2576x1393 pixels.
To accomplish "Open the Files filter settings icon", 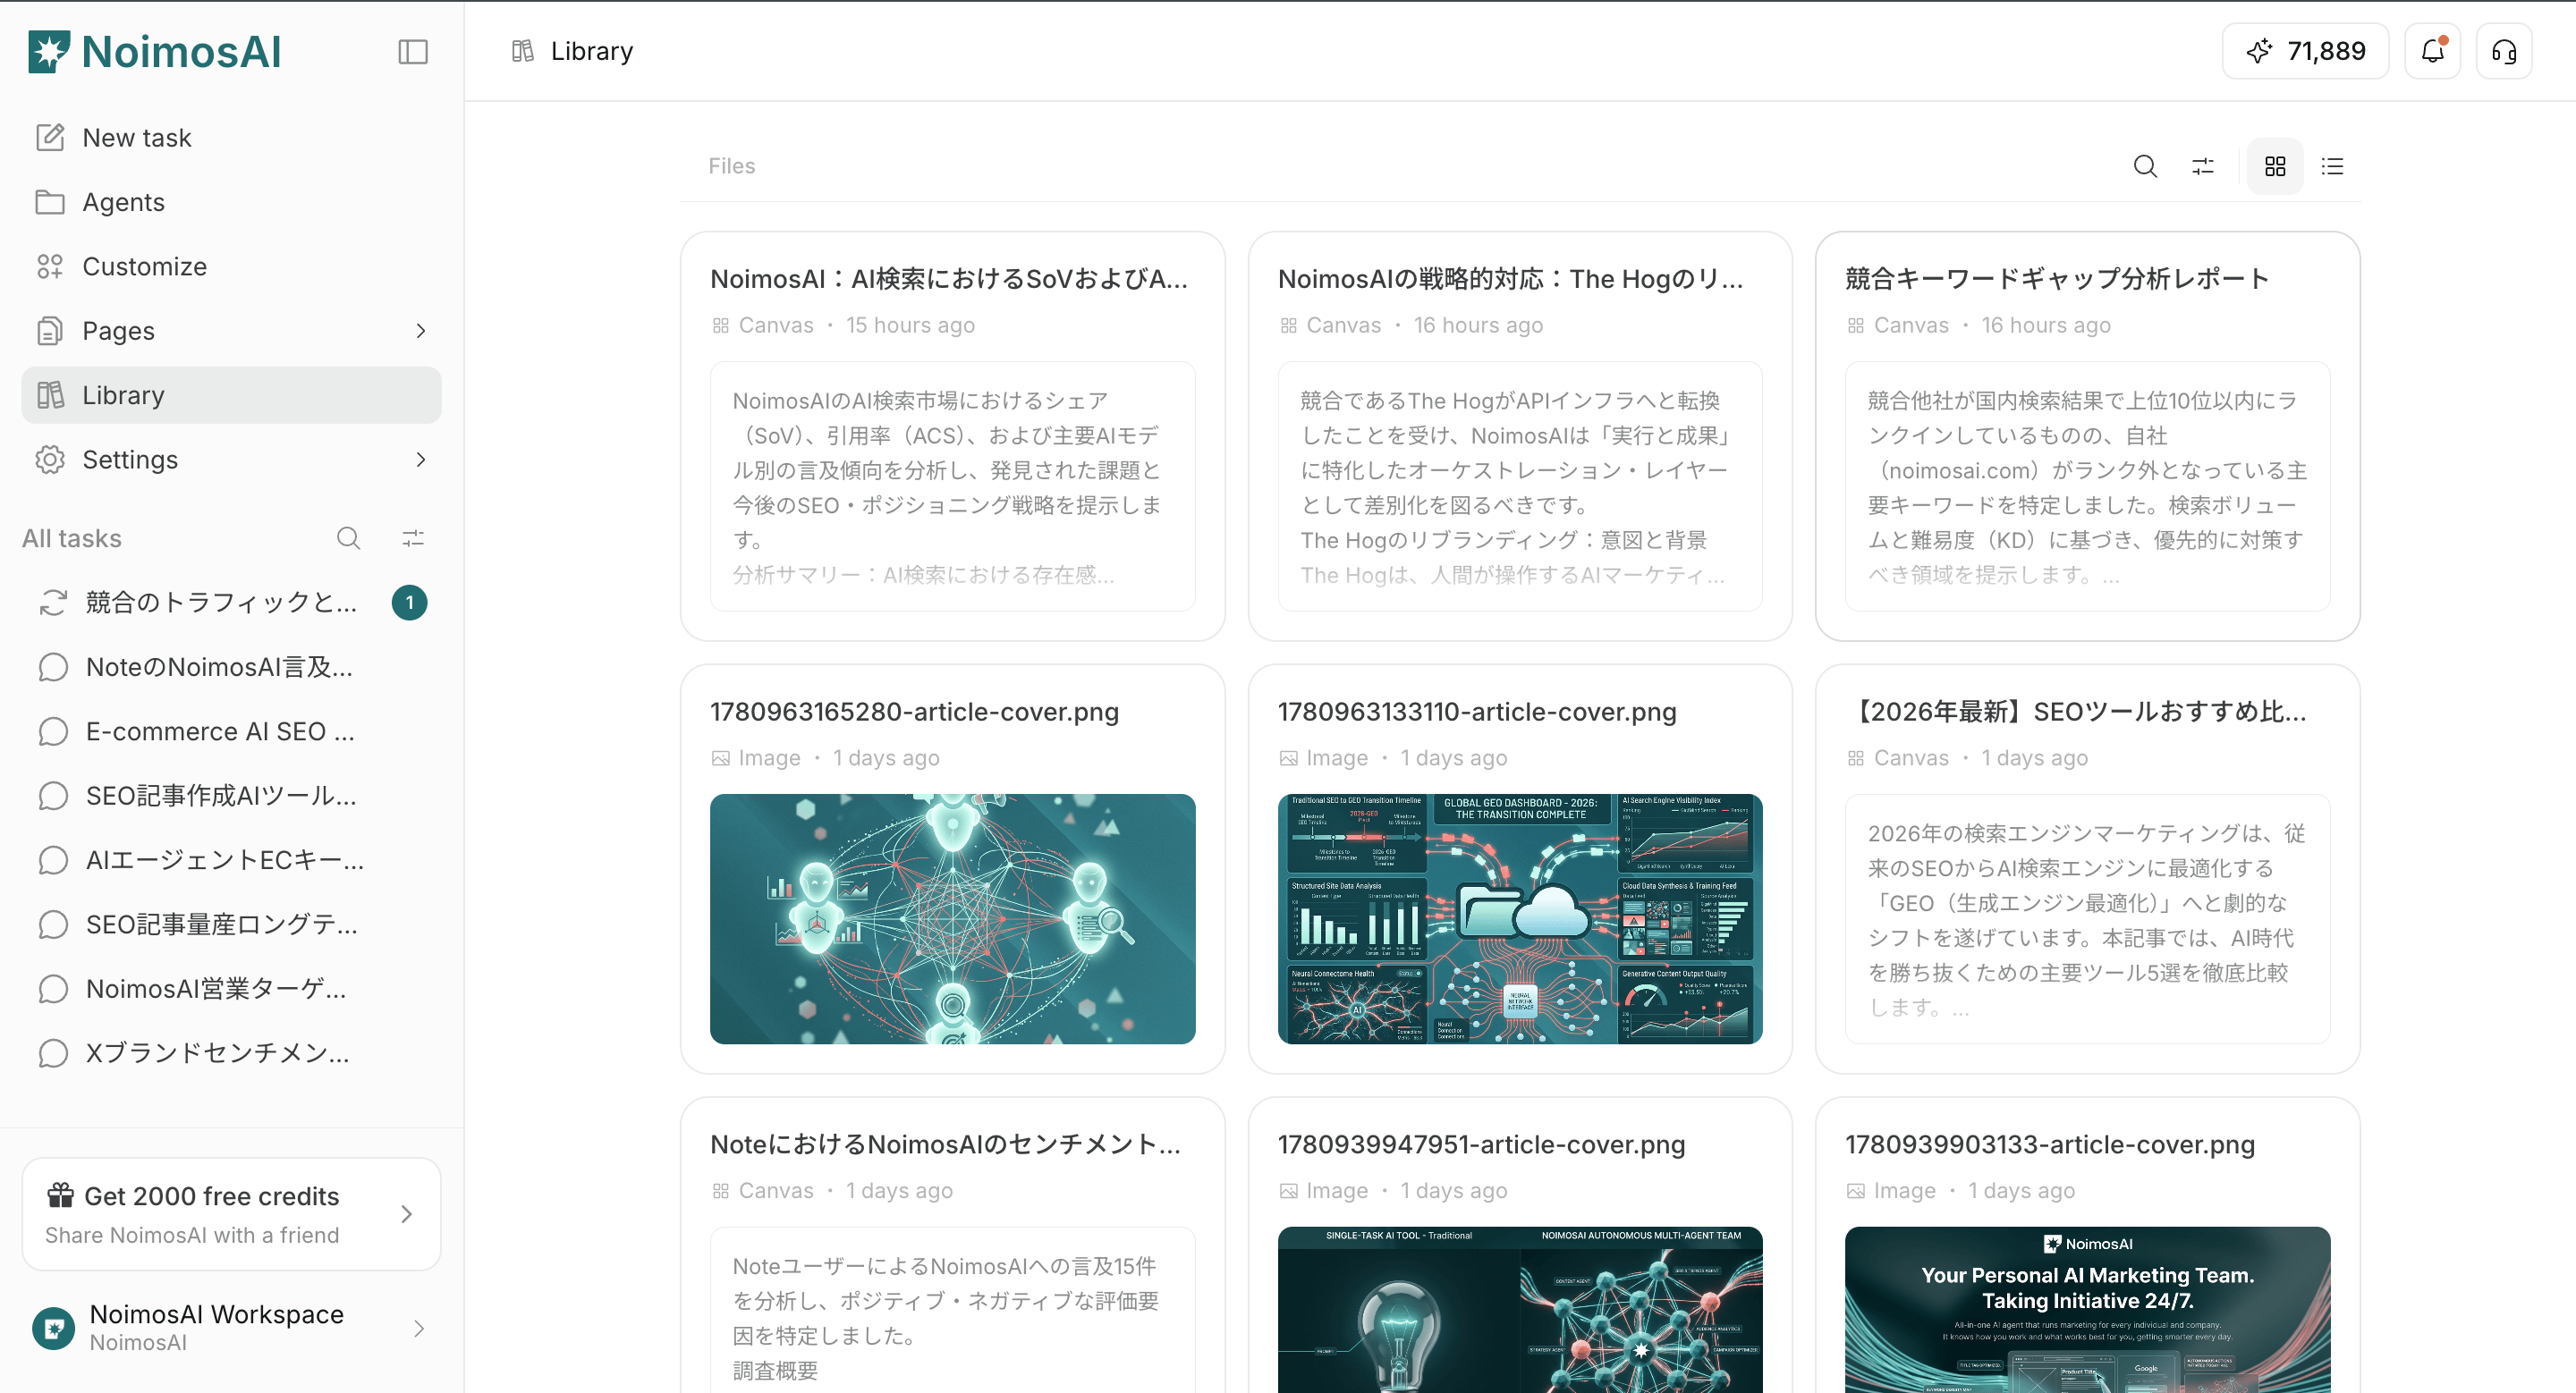I will [2203, 166].
